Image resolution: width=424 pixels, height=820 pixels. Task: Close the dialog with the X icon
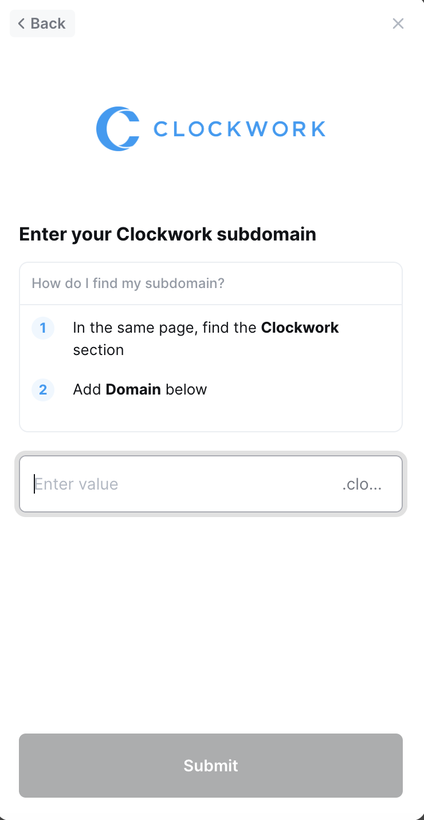click(x=398, y=23)
